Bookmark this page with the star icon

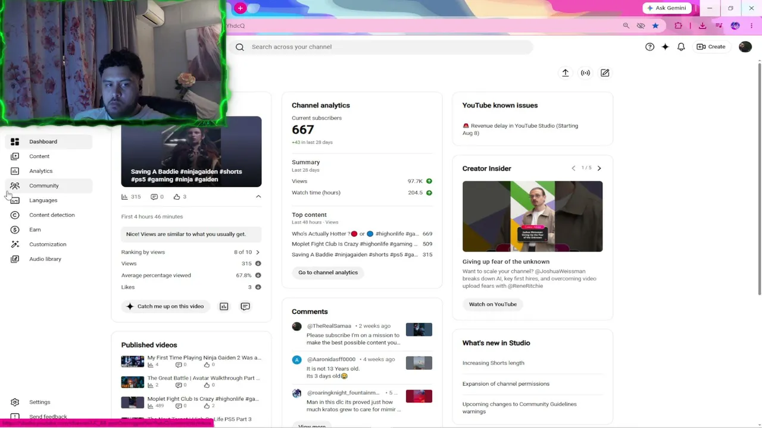(655, 26)
